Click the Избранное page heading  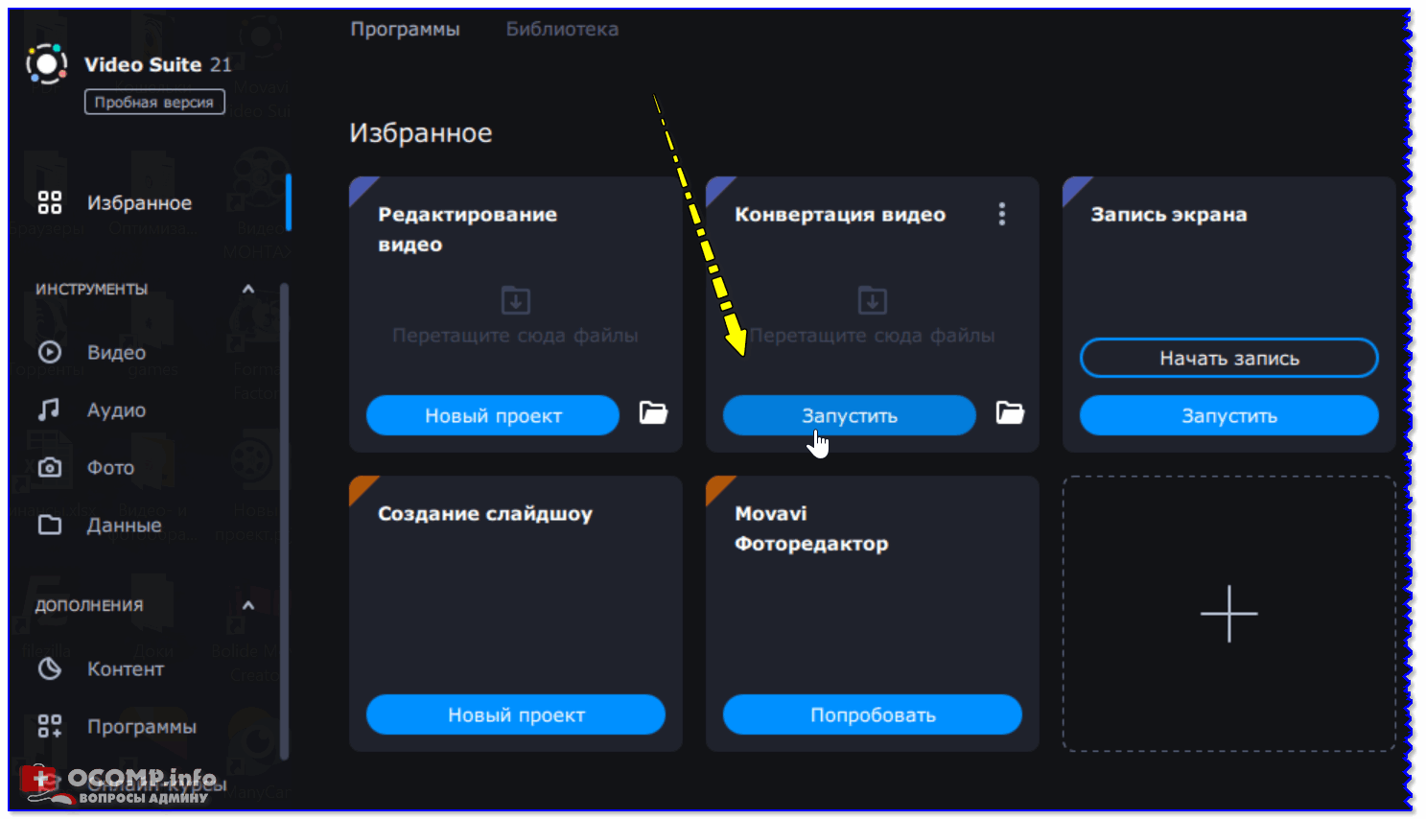coord(421,133)
